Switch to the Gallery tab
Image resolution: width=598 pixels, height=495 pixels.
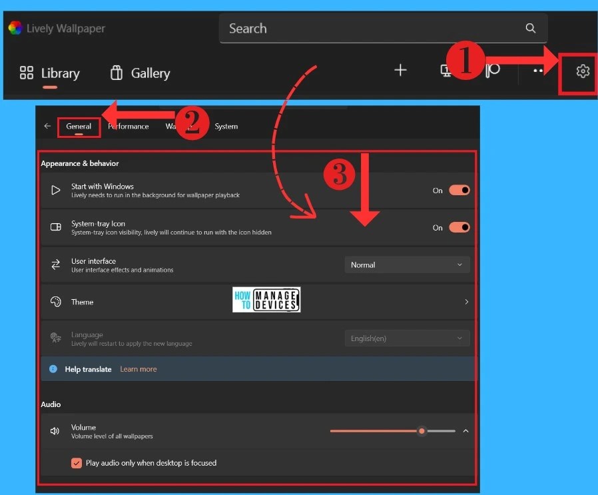tap(140, 73)
